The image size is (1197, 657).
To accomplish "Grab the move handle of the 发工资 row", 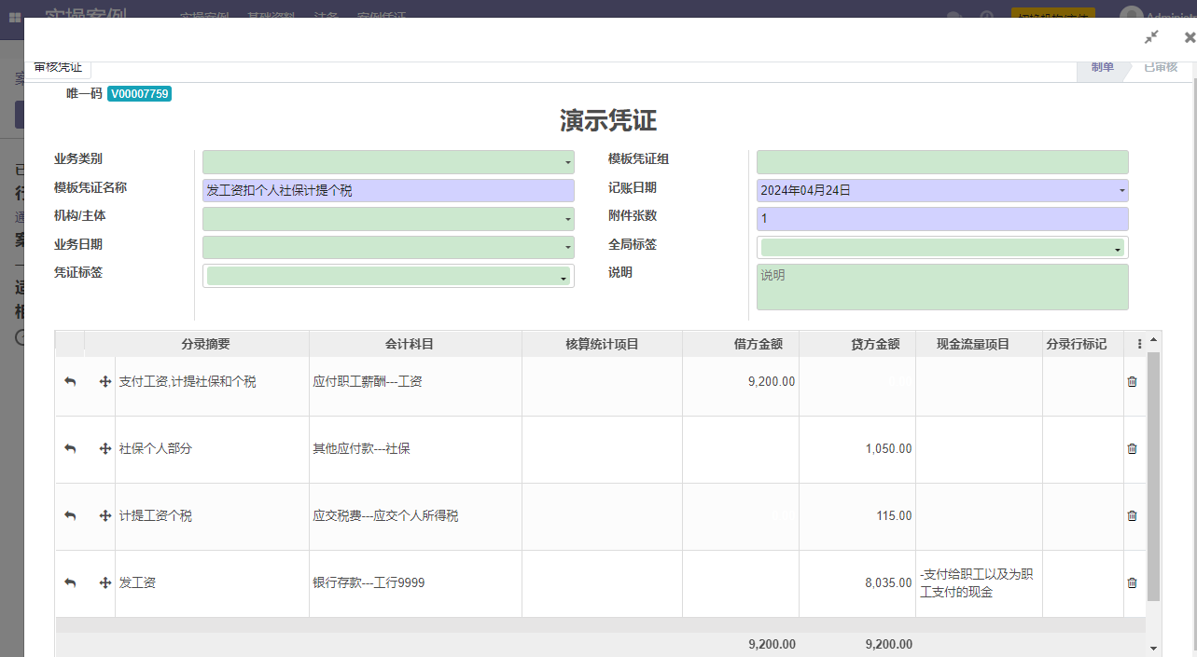I will [105, 583].
